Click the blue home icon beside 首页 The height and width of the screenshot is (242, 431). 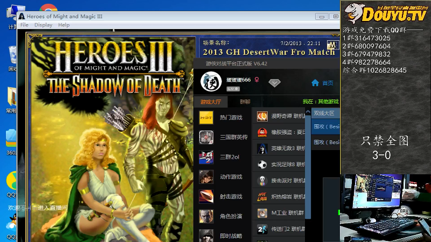(315, 83)
